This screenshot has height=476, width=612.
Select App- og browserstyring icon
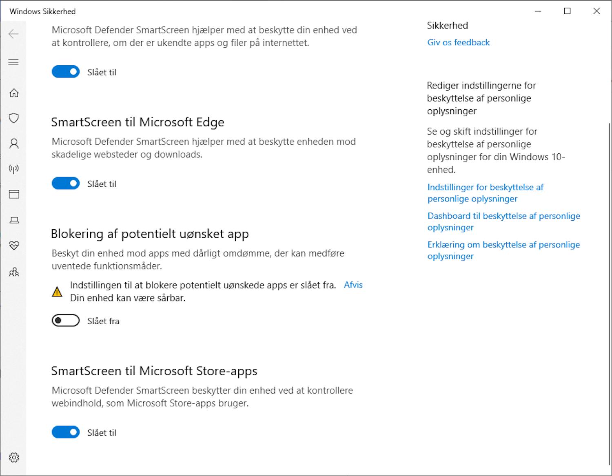tap(13, 195)
